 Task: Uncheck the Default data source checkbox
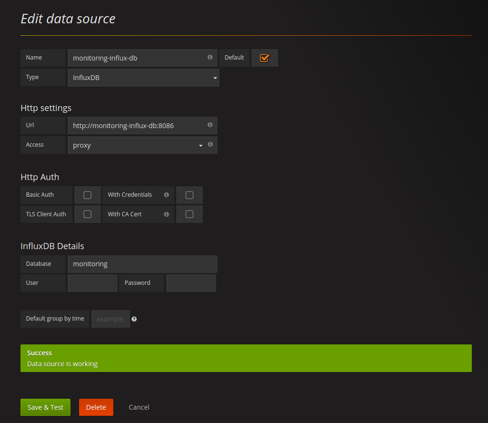(x=264, y=58)
